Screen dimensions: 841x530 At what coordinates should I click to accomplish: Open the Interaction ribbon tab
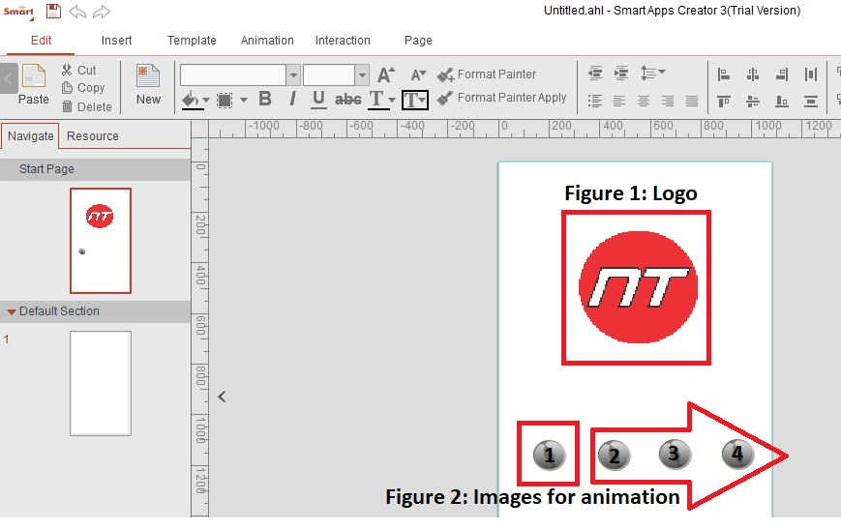point(343,41)
